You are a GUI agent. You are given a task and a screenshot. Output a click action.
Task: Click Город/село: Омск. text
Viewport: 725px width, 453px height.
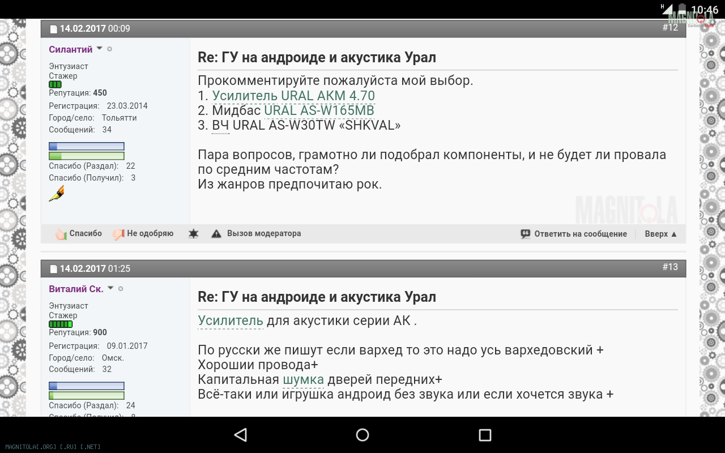point(86,358)
